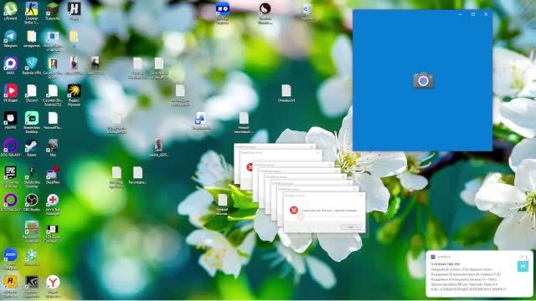This screenshot has height=301, width=536.
Task: Open the Hid.VPN black mask icon
Action: 10,118
